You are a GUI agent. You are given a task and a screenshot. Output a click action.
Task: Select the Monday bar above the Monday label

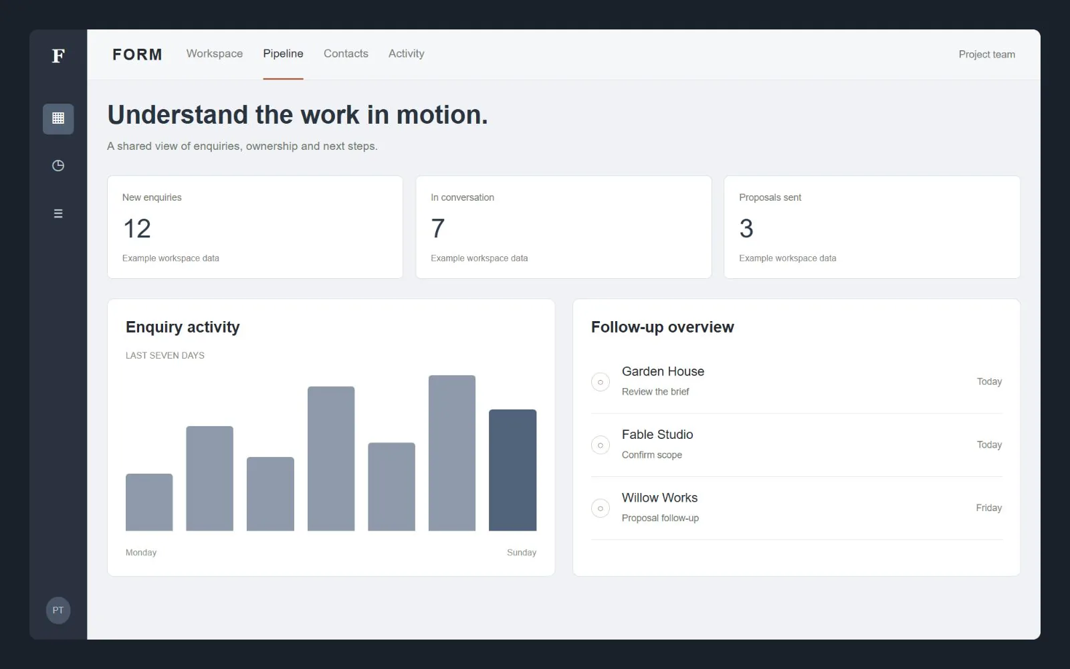click(149, 502)
